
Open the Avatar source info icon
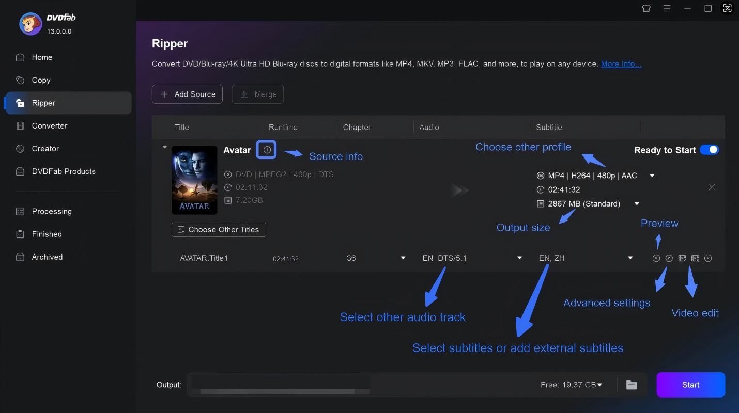click(267, 150)
